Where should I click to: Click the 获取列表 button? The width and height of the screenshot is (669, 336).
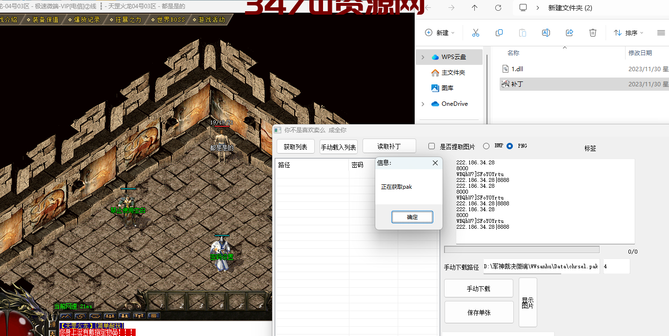296,147
